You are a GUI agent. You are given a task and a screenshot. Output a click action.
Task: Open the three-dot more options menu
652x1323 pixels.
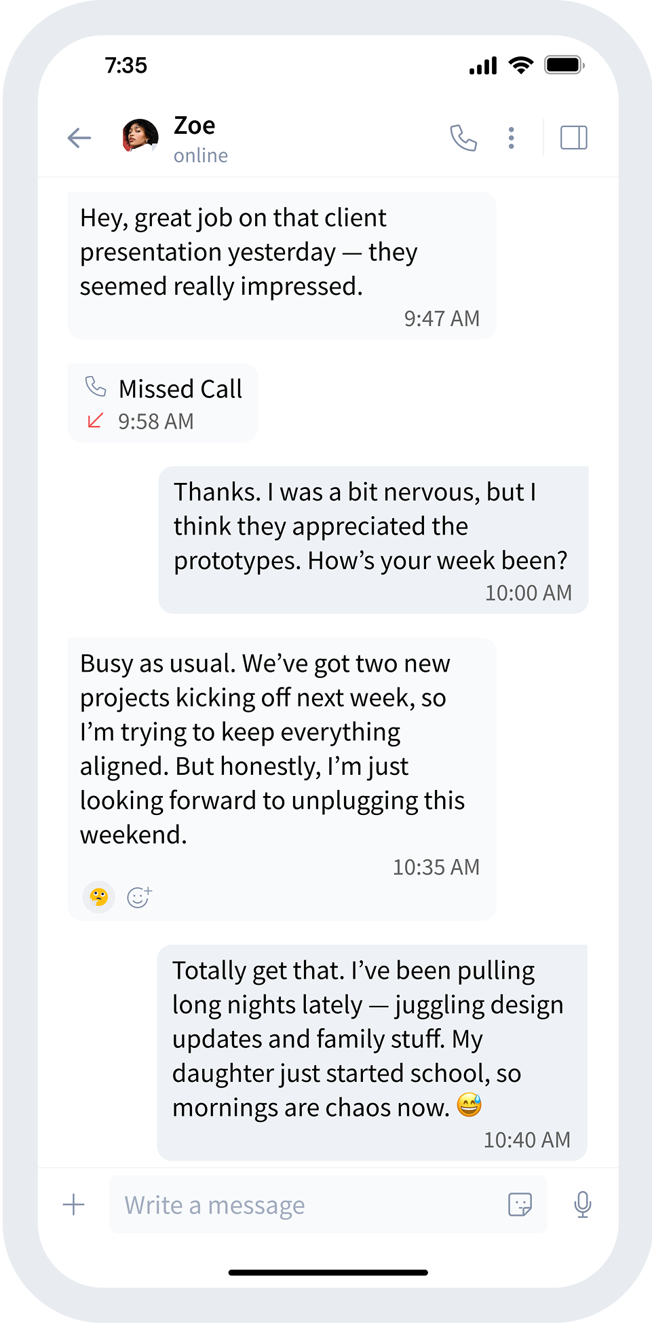(512, 138)
